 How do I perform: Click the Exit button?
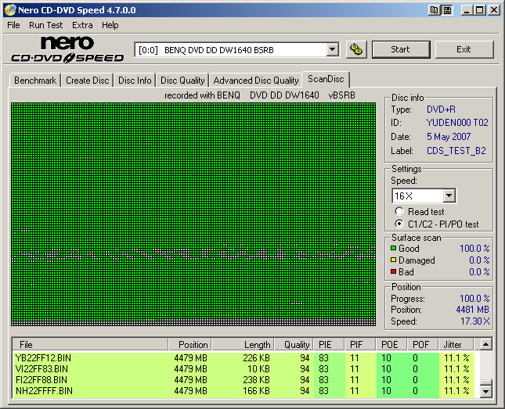click(x=464, y=49)
